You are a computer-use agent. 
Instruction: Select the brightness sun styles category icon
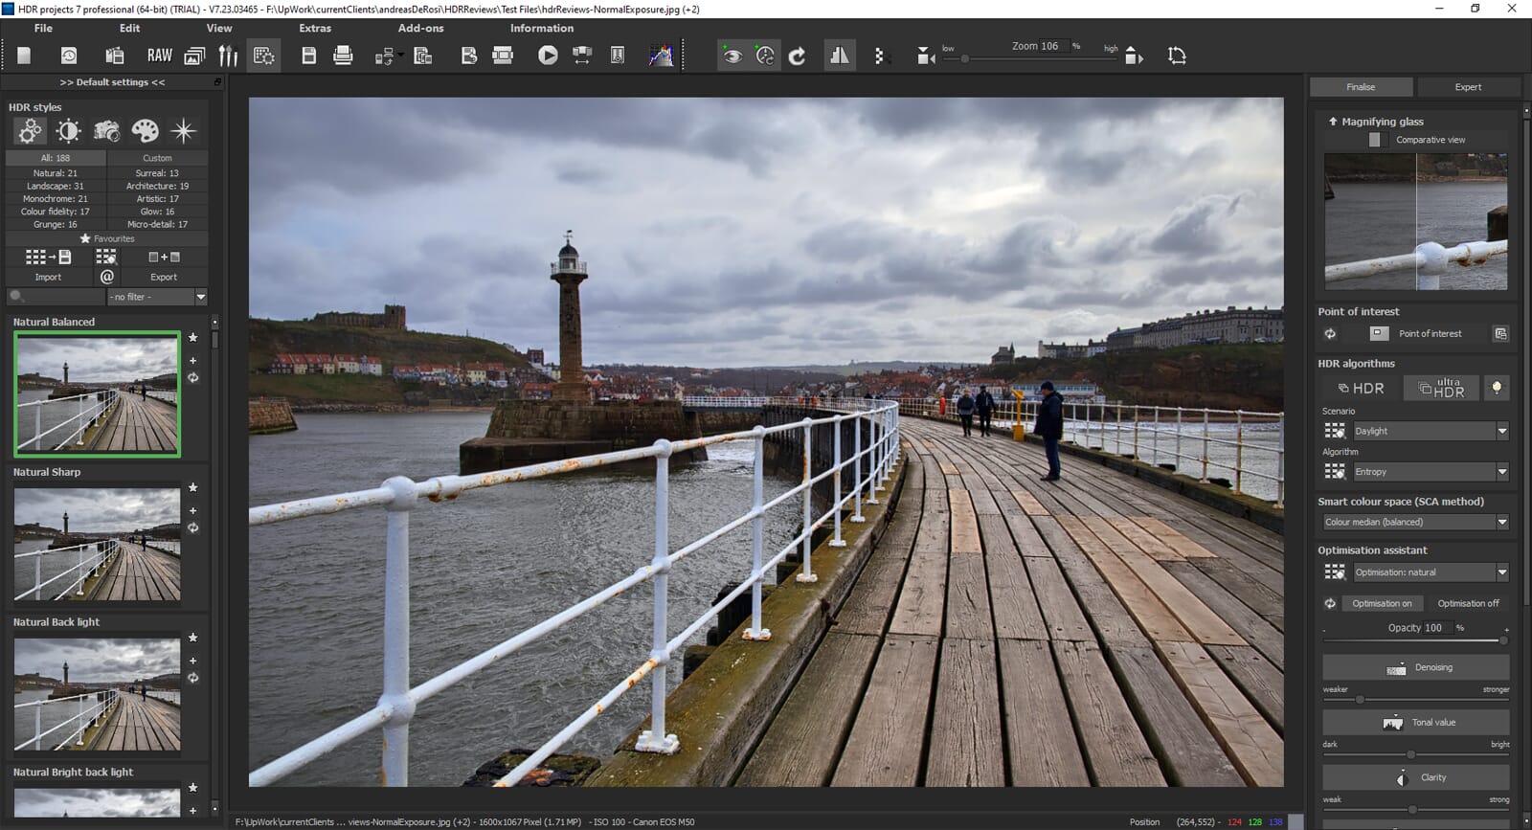pos(68,130)
